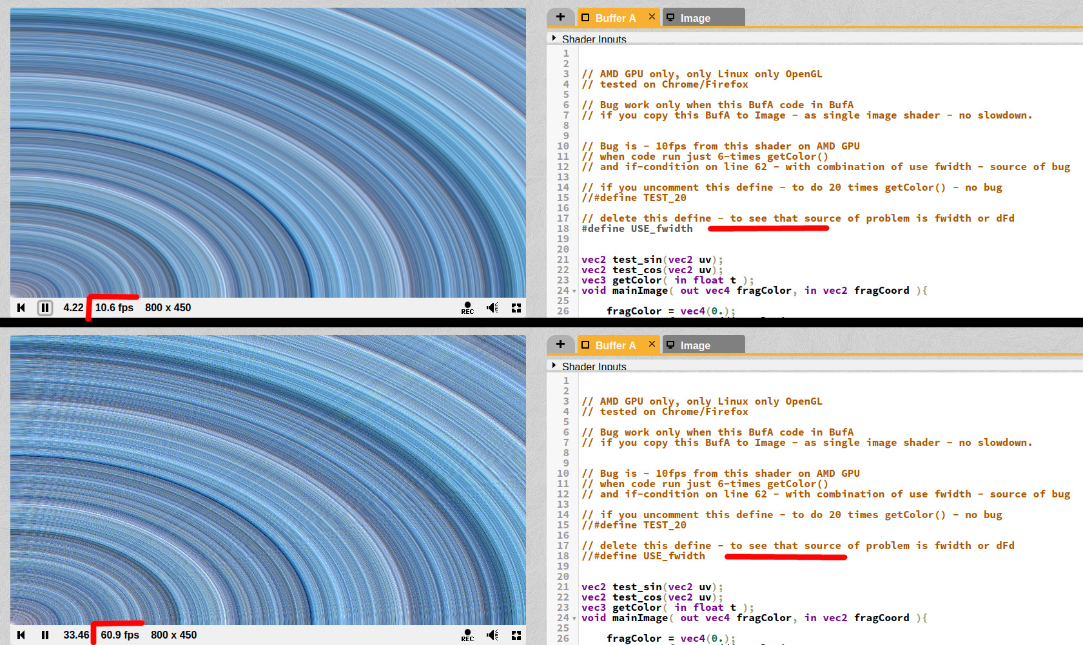Start recording in the 10.6 fps player
This screenshot has height=645, width=1083.
(x=467, y=308)
